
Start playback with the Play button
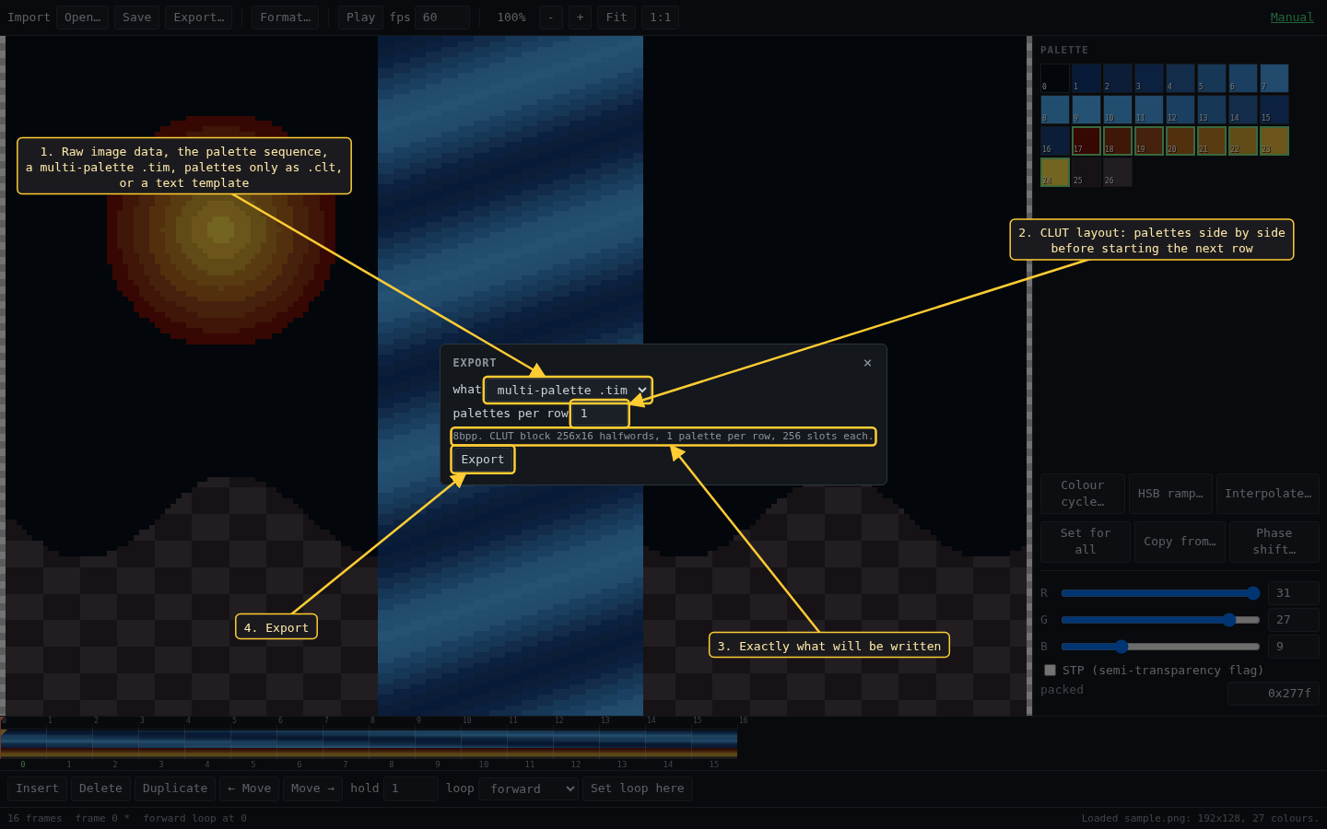pos(360,18)
